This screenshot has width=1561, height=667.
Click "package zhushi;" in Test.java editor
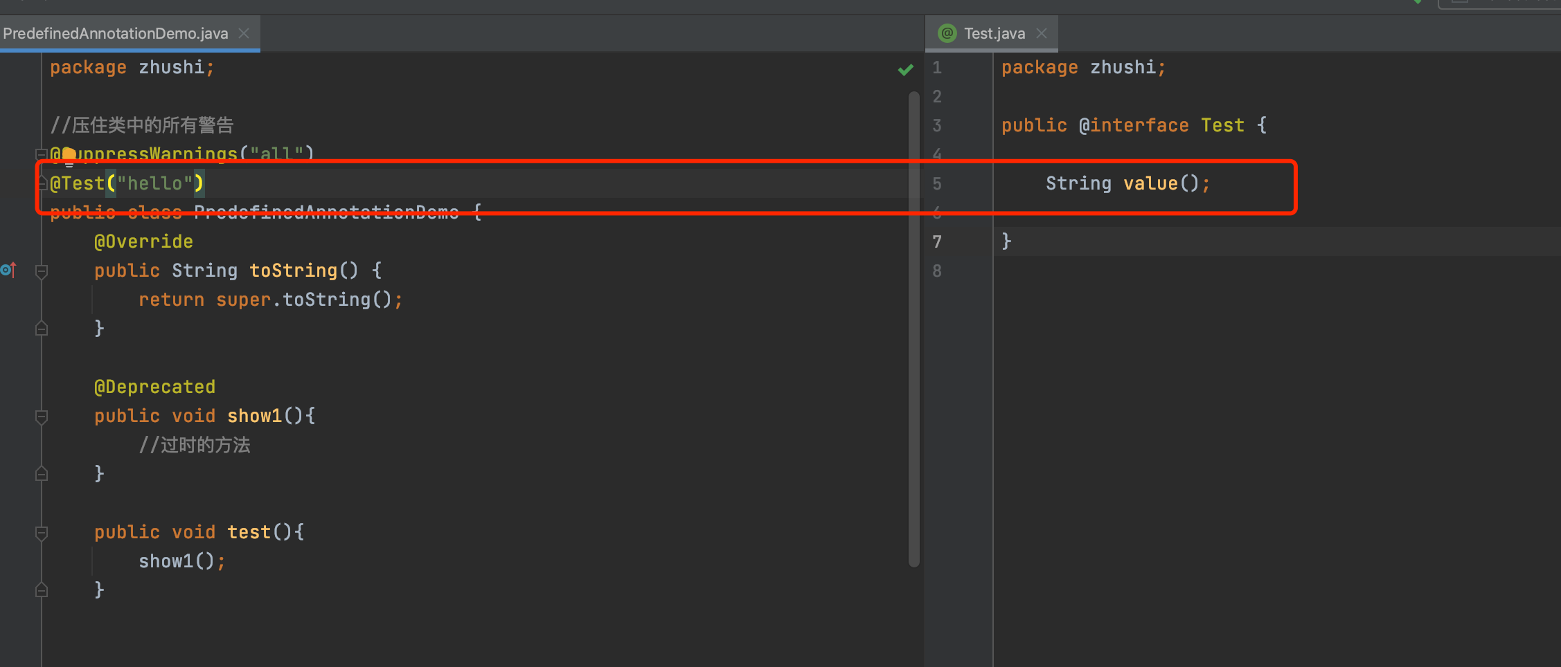(1084, 67)
